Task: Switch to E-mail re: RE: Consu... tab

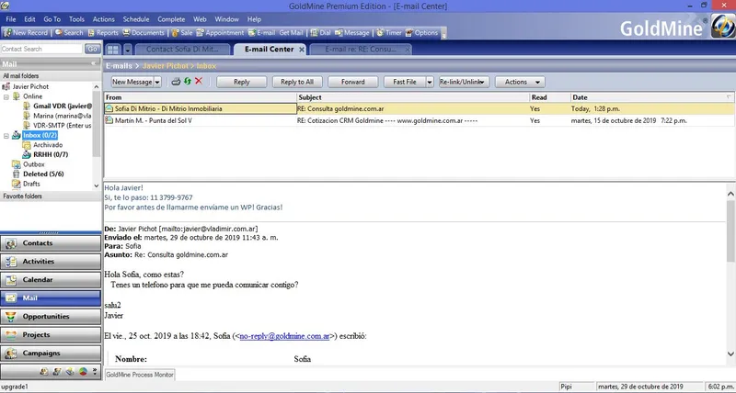Action: (x=361, y=50)
